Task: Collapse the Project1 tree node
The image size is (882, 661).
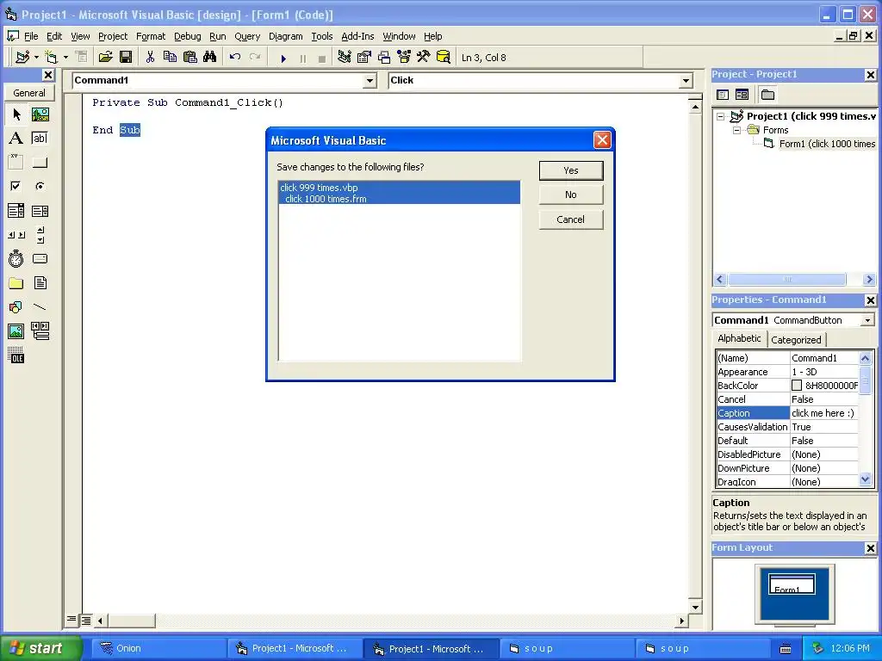Action: pos(721,116)
